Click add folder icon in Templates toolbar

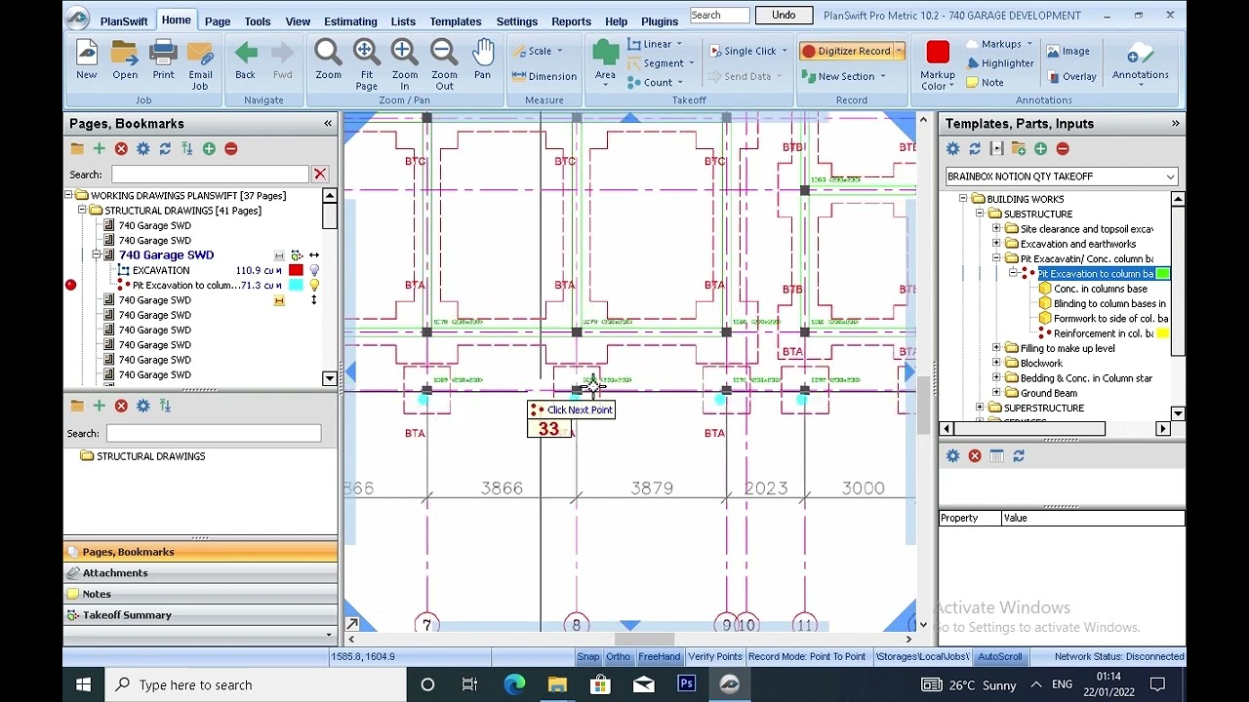tap(1018, 149)
